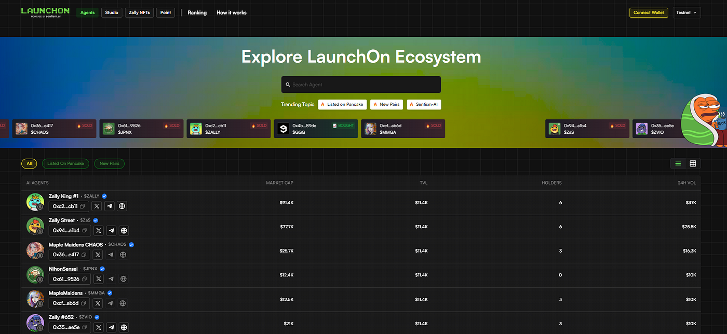Open website globe icon for Zally Street
This screenshot has width=727, height=334.
tap(124, 230)
